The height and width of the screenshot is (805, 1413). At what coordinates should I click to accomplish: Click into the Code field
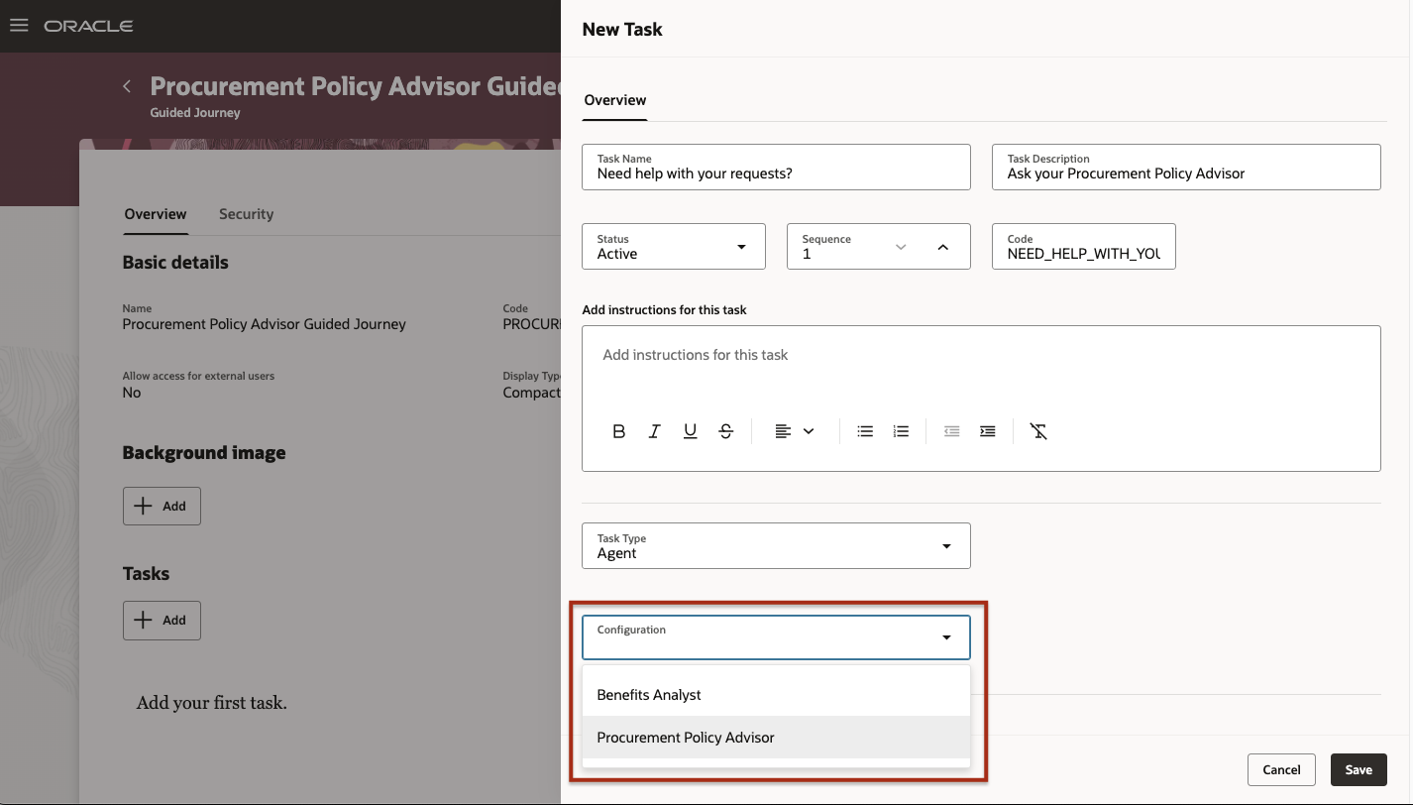(1084, 246)
